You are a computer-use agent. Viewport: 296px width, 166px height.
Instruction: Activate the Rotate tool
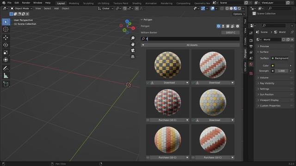6,45
